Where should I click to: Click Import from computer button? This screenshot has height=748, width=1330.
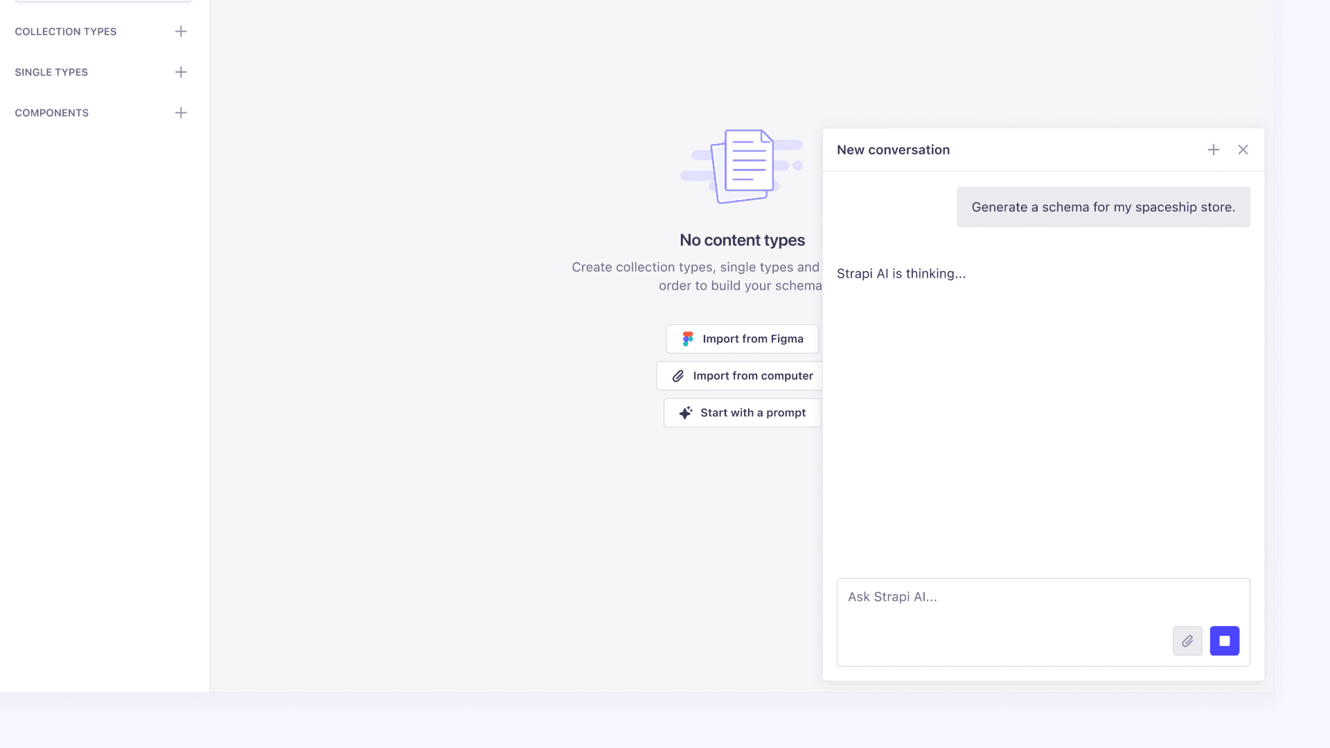752,376
